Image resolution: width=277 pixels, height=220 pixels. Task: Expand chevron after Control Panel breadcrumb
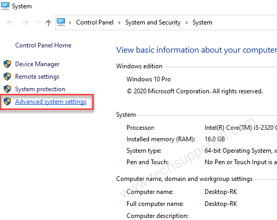119,22
